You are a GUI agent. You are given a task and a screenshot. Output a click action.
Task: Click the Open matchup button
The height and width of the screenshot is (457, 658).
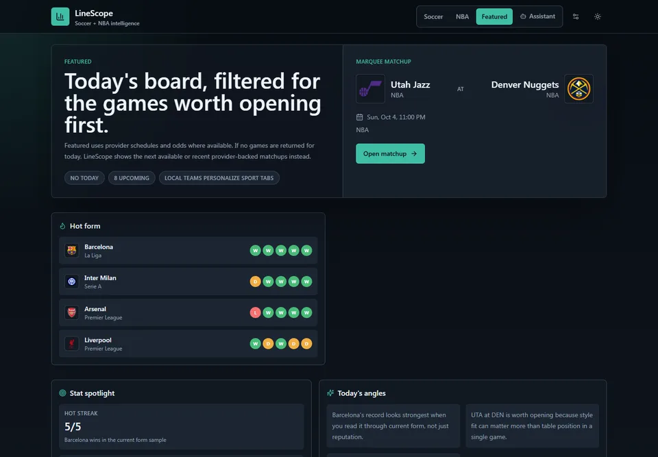[x=390, y=153]
